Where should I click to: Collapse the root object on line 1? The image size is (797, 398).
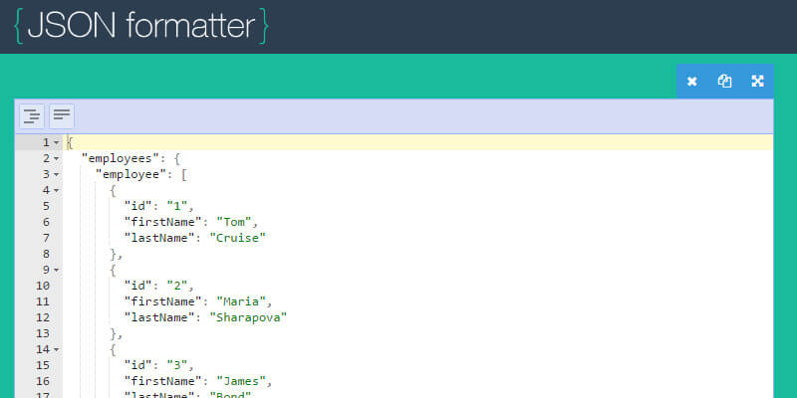57,143
